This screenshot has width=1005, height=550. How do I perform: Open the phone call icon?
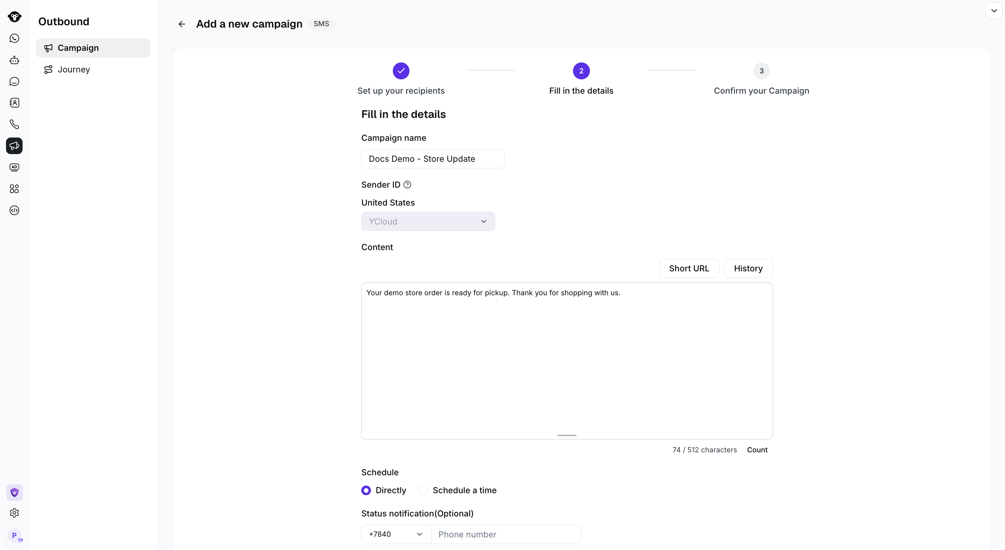[14, 124]
